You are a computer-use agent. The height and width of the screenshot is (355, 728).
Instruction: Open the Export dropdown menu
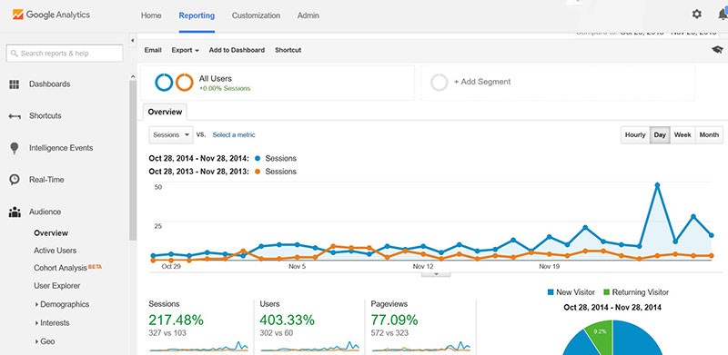tap(186, 50)
